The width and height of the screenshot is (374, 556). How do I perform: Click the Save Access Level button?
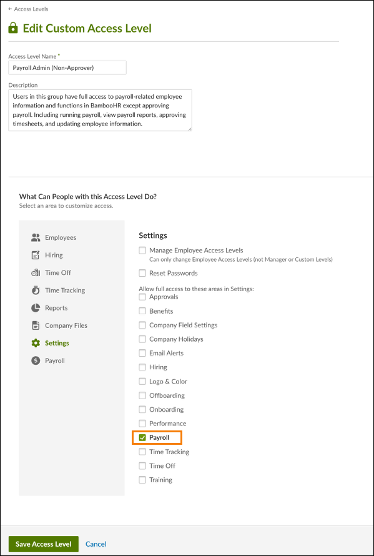(x=44, y=544)
